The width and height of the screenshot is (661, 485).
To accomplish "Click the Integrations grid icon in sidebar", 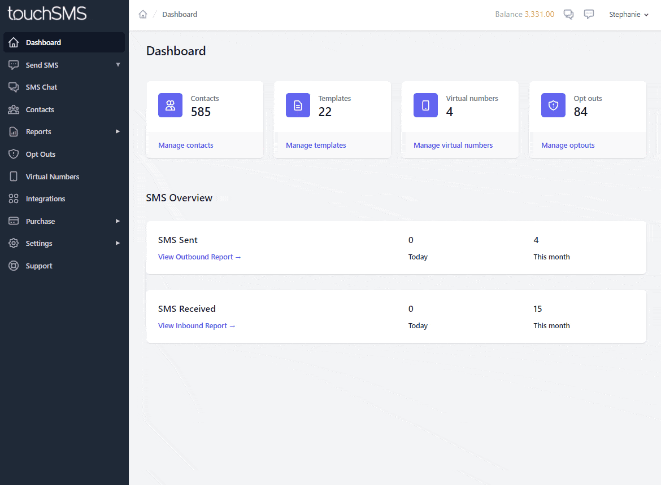I will [x=14, y=199].
